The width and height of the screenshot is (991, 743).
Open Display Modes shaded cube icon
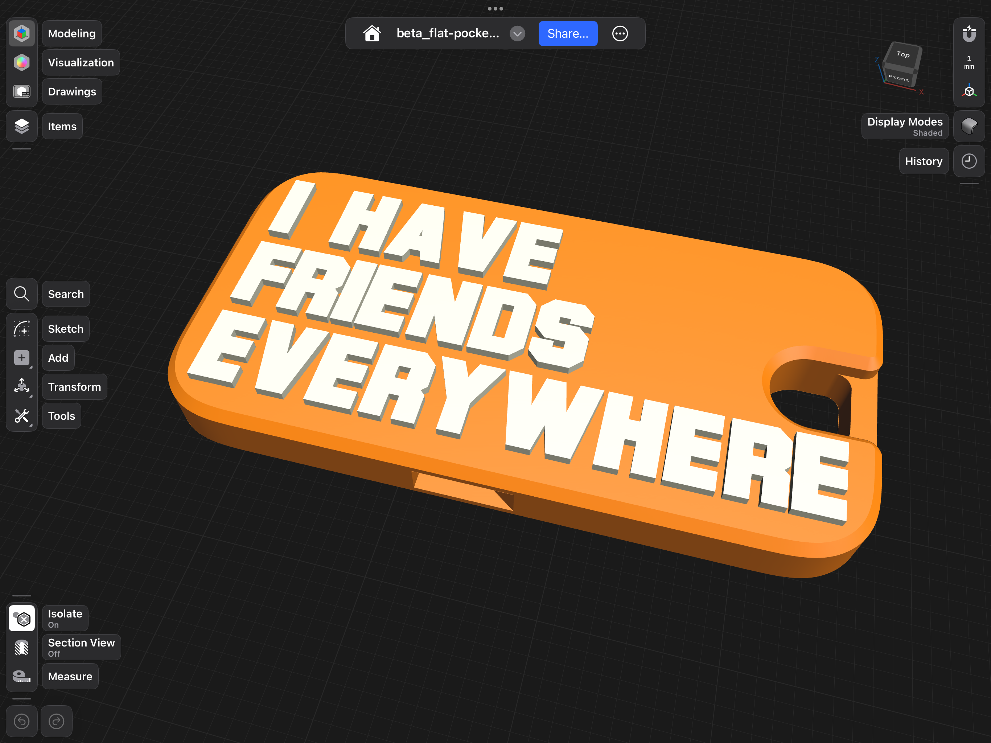969,126
